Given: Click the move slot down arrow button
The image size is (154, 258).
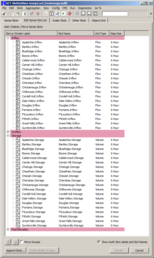Looking at the screenshot, I should [15, 242].
